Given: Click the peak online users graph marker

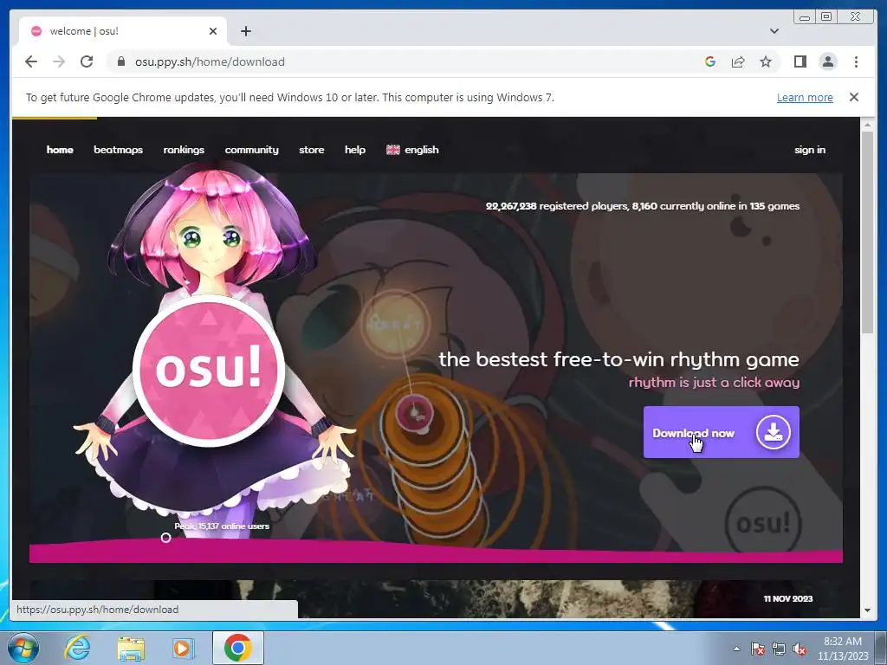Looking at the screenshot, I should 165,538.
